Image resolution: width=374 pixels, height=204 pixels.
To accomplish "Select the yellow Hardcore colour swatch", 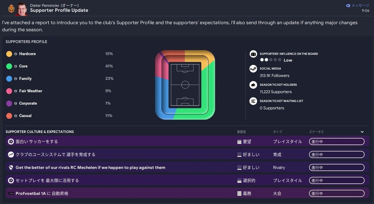I will tap(9, 54).
